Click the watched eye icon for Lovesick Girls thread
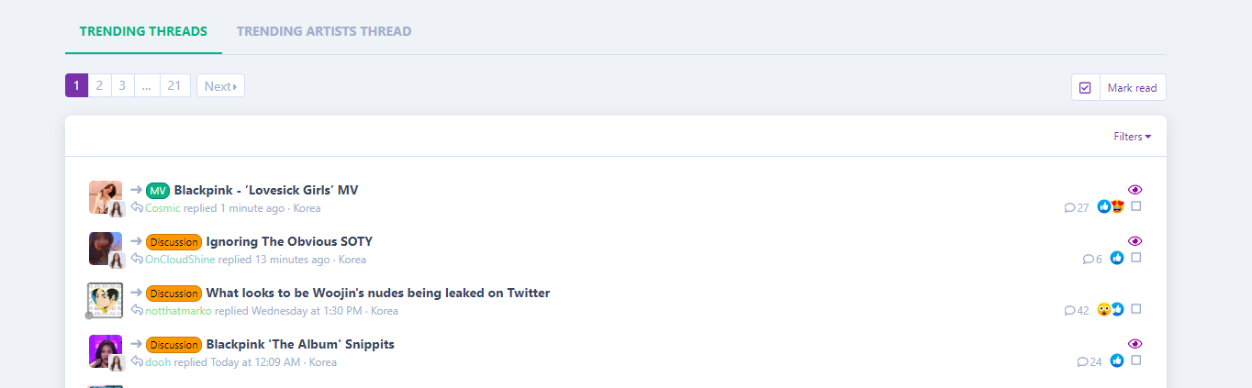 click(x=1135, y=190)
